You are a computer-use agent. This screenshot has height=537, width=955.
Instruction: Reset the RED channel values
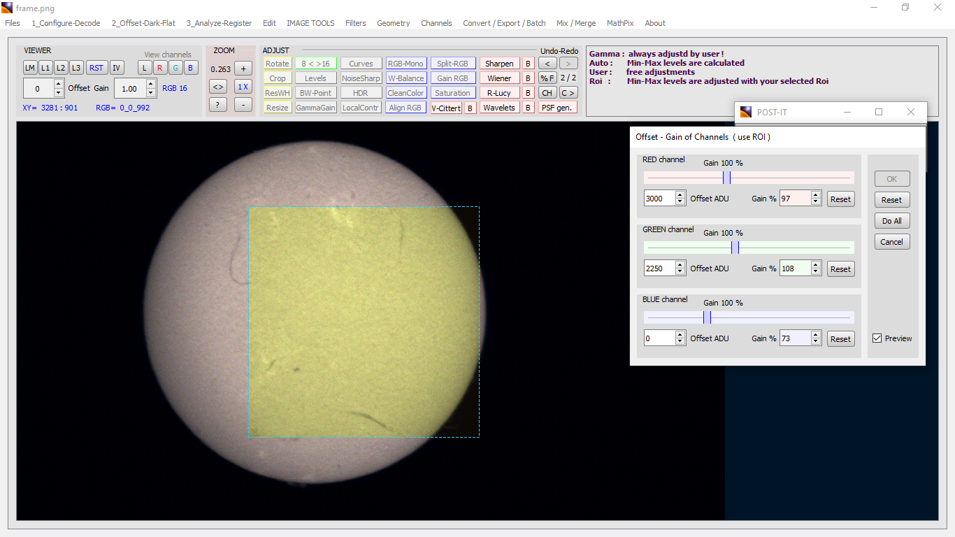click(840, 199)
